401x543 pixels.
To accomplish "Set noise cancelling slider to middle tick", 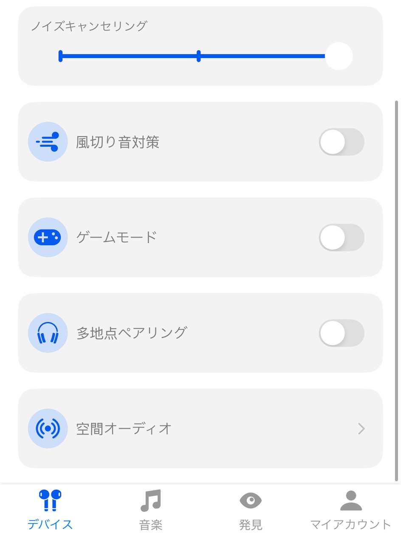I will click(199, 56).
